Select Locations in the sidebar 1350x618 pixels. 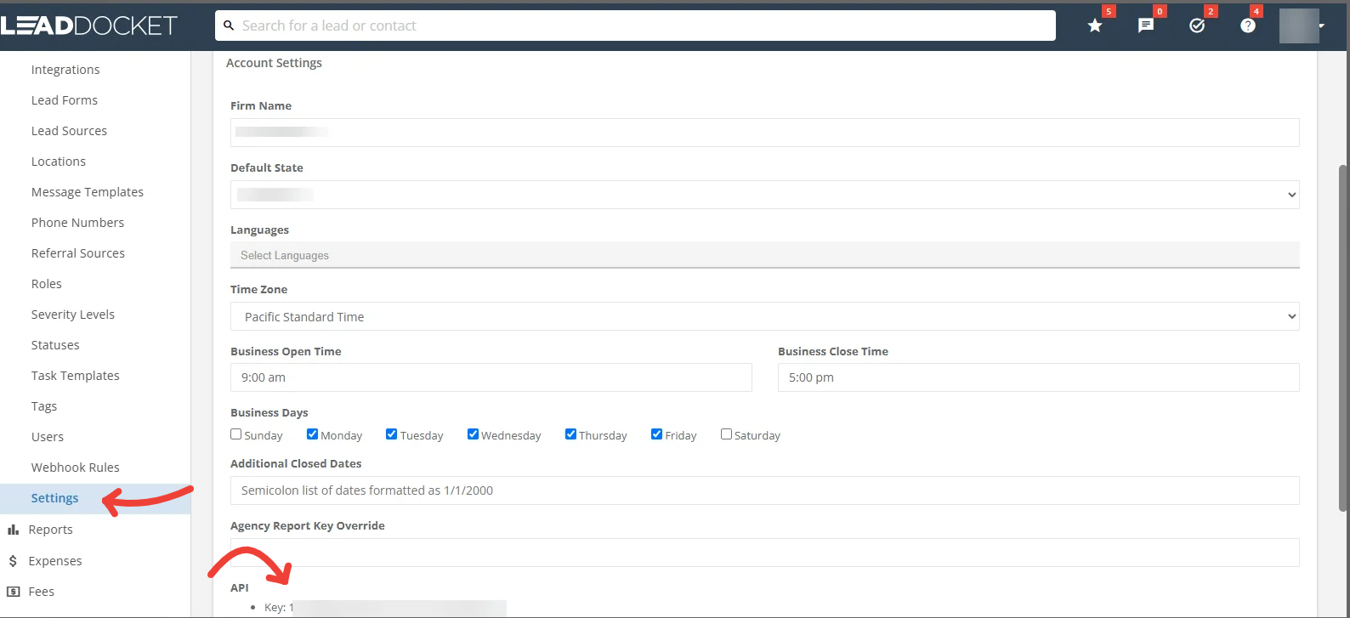tap(59, 162)
